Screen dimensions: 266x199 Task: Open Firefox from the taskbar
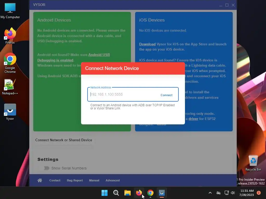click(139, 193)
